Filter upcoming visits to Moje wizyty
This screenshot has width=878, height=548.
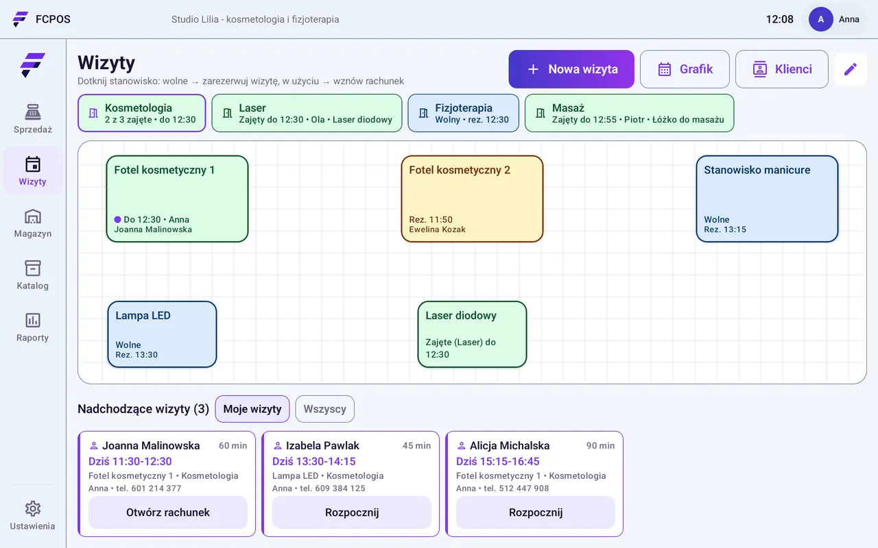[252, 409]
